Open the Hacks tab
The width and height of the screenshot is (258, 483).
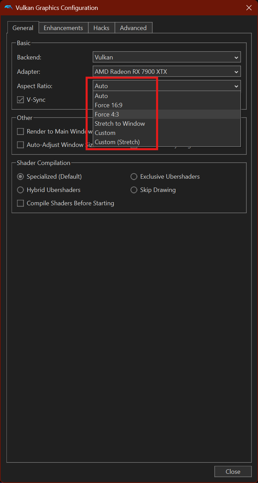click(x=101, y=28)
